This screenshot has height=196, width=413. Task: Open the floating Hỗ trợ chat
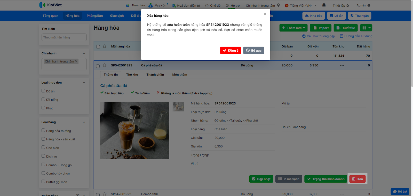[x=400, y=191]
